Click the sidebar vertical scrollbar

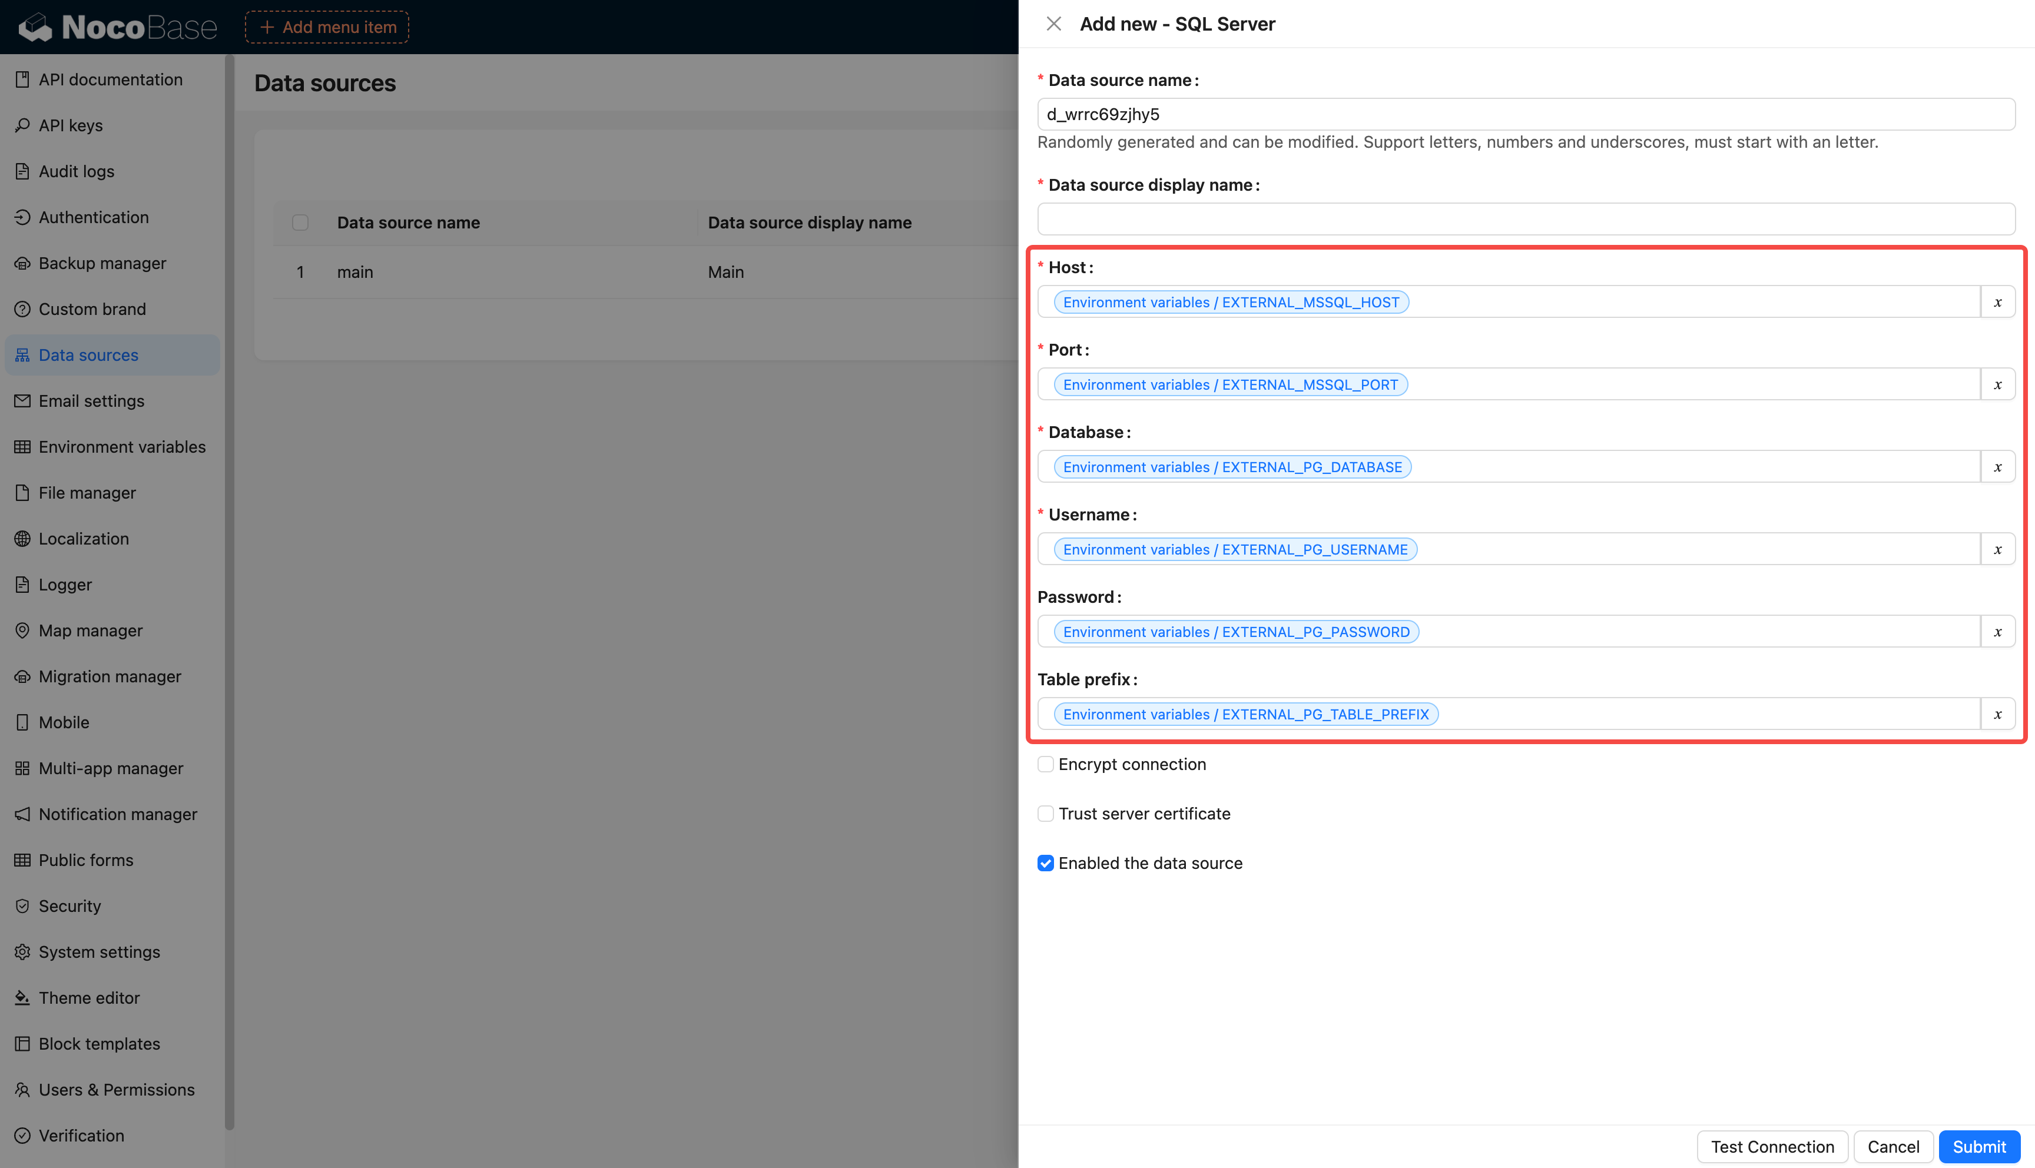[x=230, y=592]
